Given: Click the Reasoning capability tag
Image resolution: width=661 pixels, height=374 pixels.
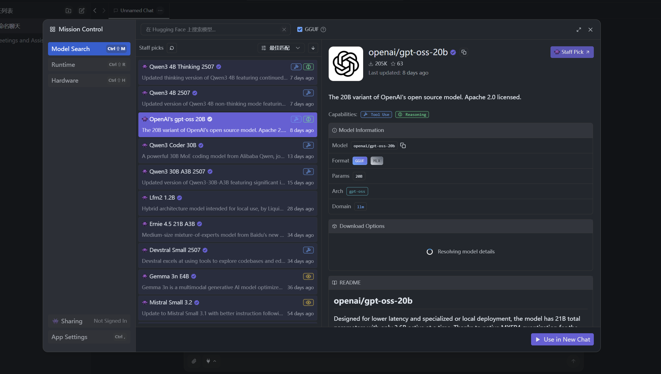Looking at the screenshot, I should [412, 115].
